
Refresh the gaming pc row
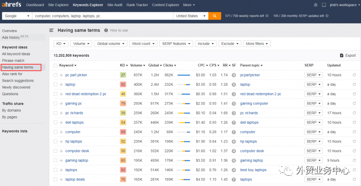click(354, 104)
